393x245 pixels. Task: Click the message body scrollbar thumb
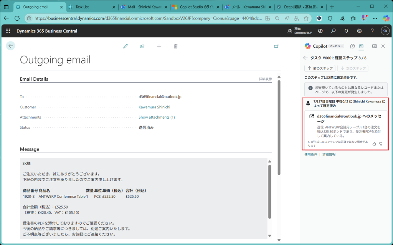tap(270, 192)
